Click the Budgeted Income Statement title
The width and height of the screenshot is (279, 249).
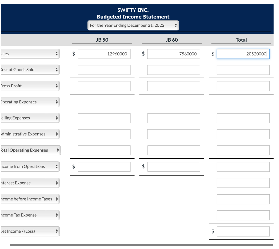click(133, 17)
